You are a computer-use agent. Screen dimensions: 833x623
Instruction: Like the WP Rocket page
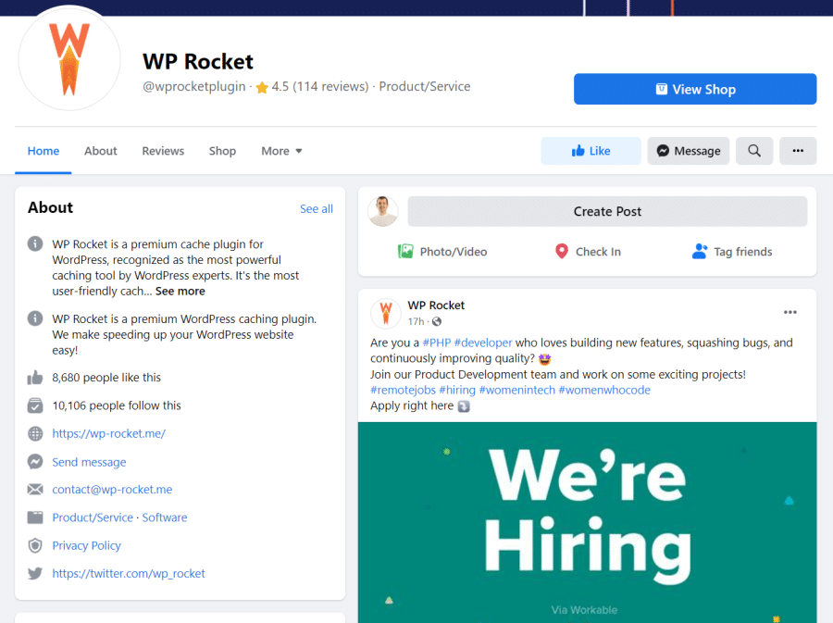[x=591, y=151]
